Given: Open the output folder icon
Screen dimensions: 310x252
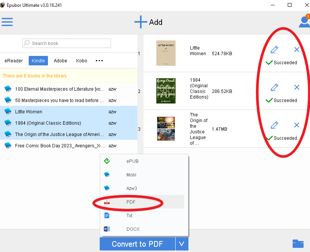Looking at the screenshot, I should point(298,244).
